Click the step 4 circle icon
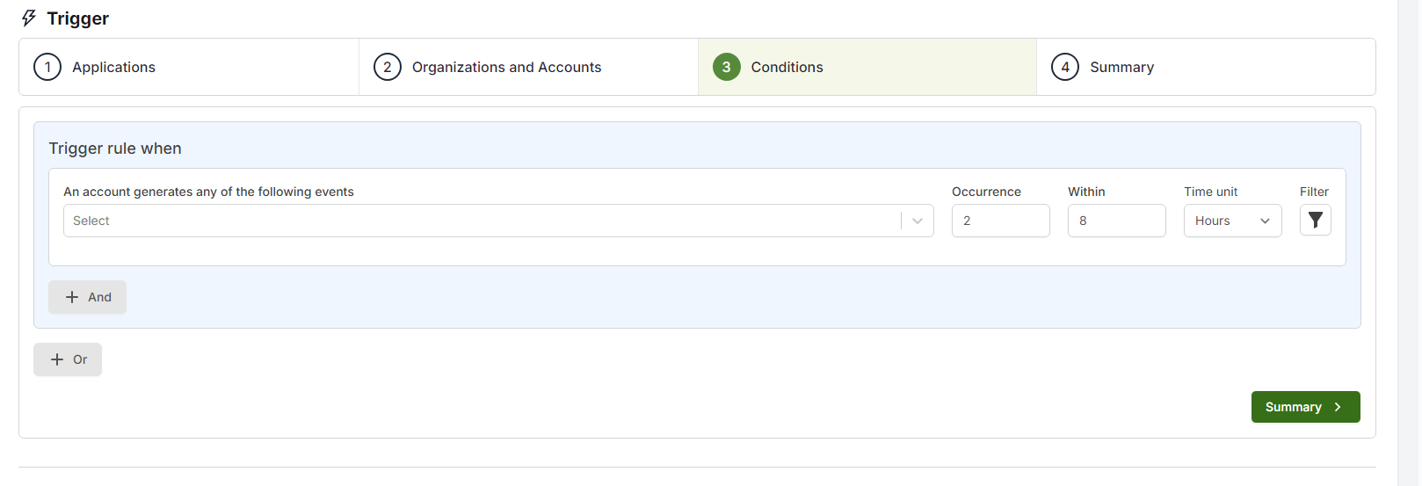The image size is (1422, 486). [1065, 67]
